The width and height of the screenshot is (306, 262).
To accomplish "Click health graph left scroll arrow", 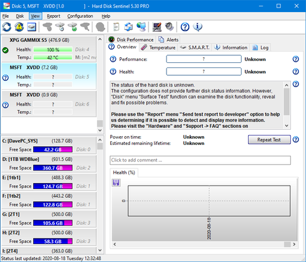I will (115, 244).
